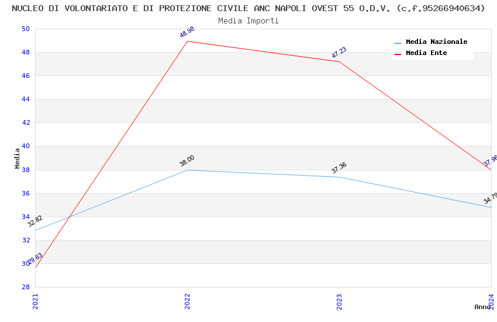Viewport: 497px width, 322px height.
Task: Select the Media Ente legend label
Action: click(426, 53)
